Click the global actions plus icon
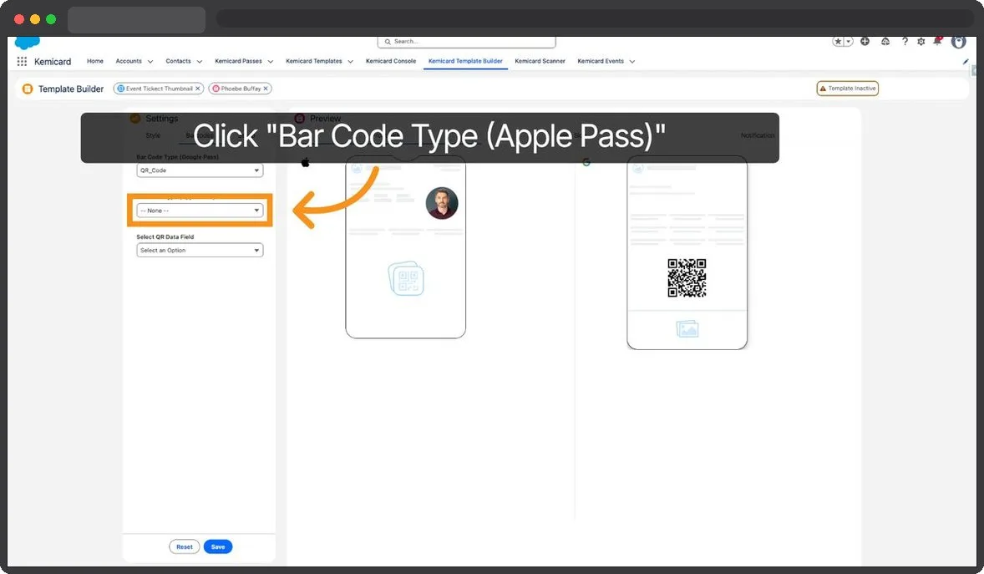 point(865,42)
